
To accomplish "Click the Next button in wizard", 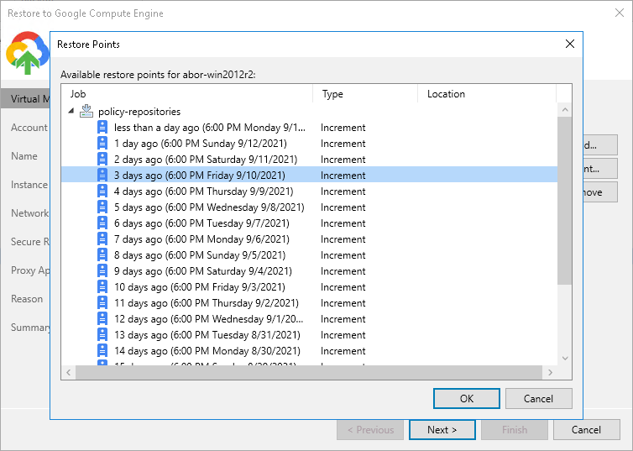I will point(442,430).
